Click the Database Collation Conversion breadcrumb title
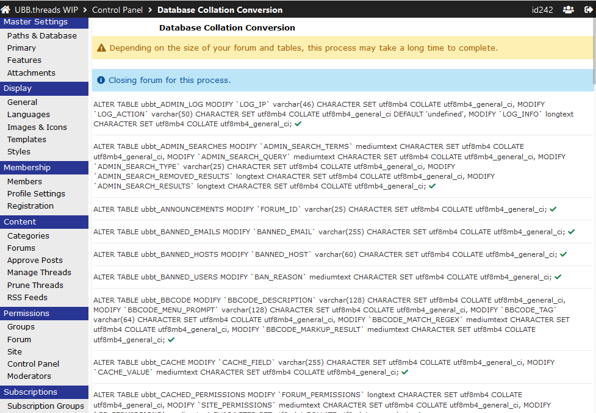 tap(220, 10)
